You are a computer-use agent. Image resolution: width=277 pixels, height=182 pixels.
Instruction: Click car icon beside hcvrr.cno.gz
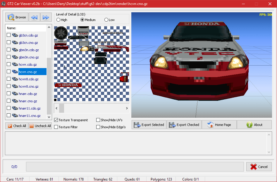15,72
